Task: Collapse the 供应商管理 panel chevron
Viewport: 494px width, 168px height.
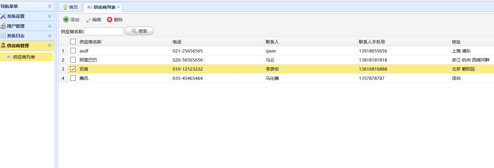Action: tap(50, 45)
